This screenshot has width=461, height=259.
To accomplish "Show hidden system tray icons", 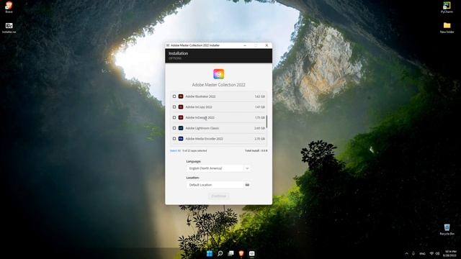I will (x=406, y=253).
